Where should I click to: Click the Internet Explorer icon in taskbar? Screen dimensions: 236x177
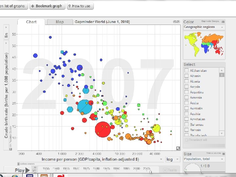tap(15, 176)
